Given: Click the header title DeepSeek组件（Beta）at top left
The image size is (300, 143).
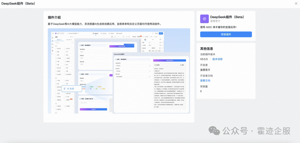Looking at the screenshot, I should click(x=18, y=3).
